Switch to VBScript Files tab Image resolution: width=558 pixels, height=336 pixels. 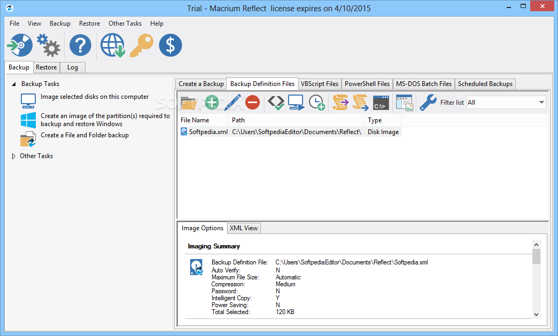coord(320,84)
